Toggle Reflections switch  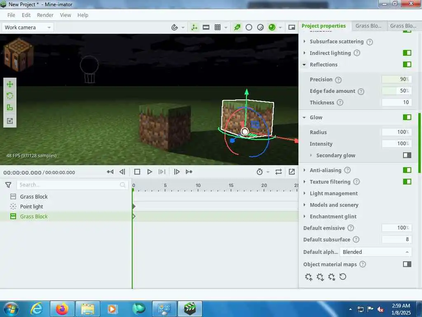(x=407, y=64)
